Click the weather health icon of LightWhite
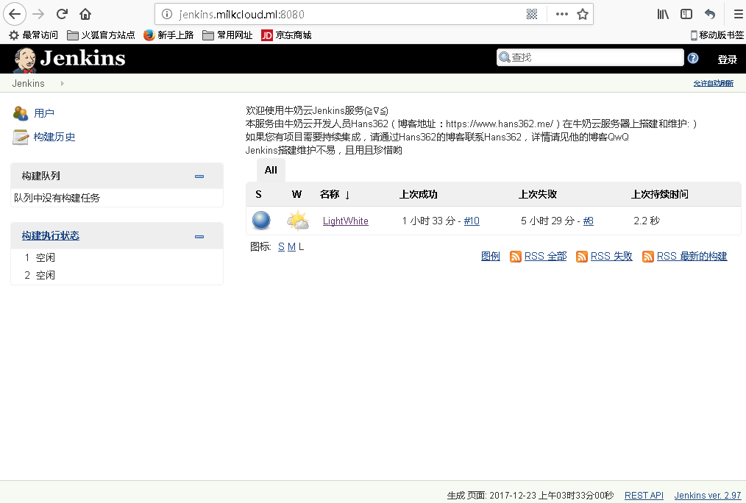Screen dimensions: 746x503 pyautogui.click(x=298, y=221)
